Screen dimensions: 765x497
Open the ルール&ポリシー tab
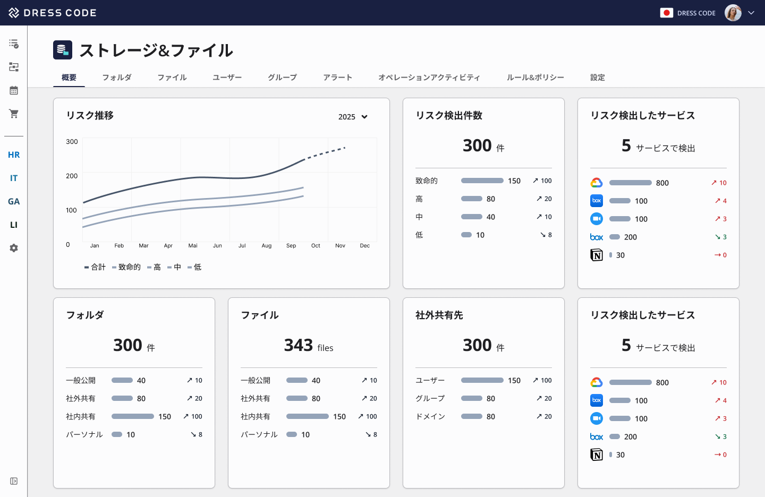coord(535,78)
